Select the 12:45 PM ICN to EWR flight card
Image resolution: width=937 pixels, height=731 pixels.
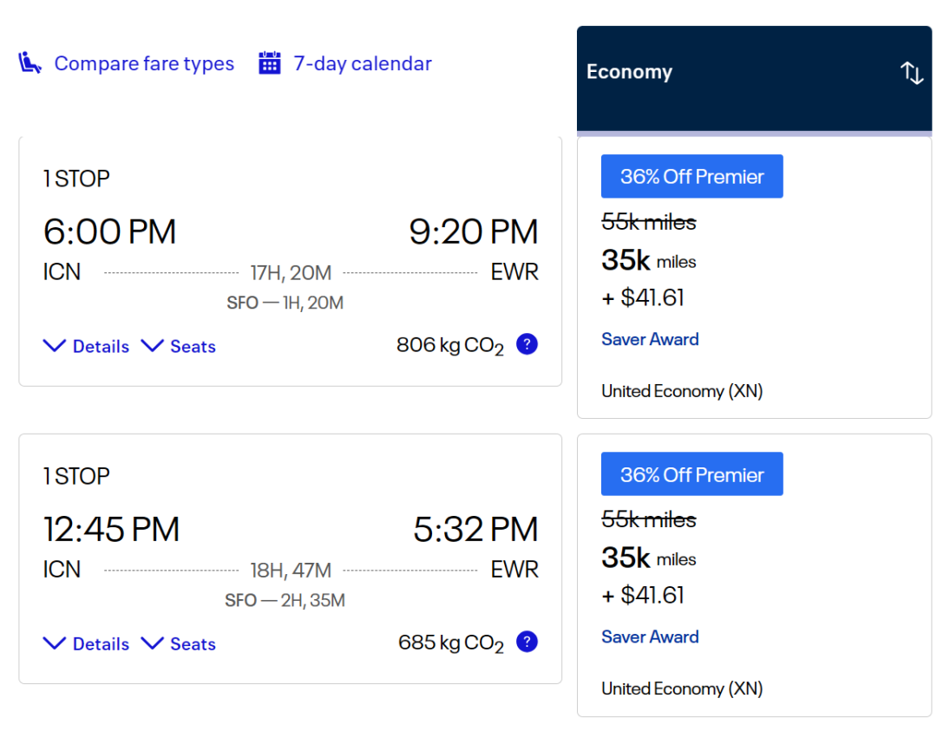[x=291, y=559]
